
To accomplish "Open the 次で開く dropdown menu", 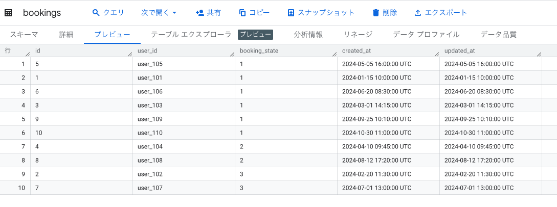I will [x=159, y=13].
